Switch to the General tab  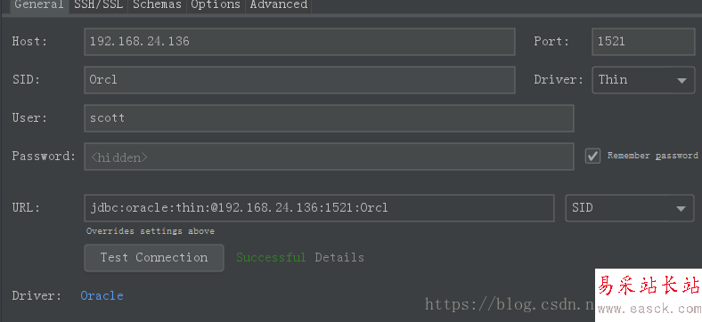click(39, 5)
